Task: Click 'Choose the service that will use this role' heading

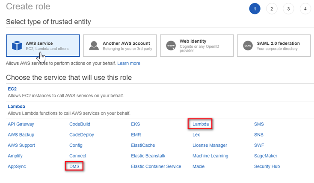Action: click(69, 77)
